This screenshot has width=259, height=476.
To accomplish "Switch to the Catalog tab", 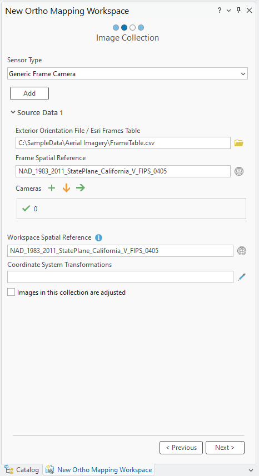I will coord(22,470).
